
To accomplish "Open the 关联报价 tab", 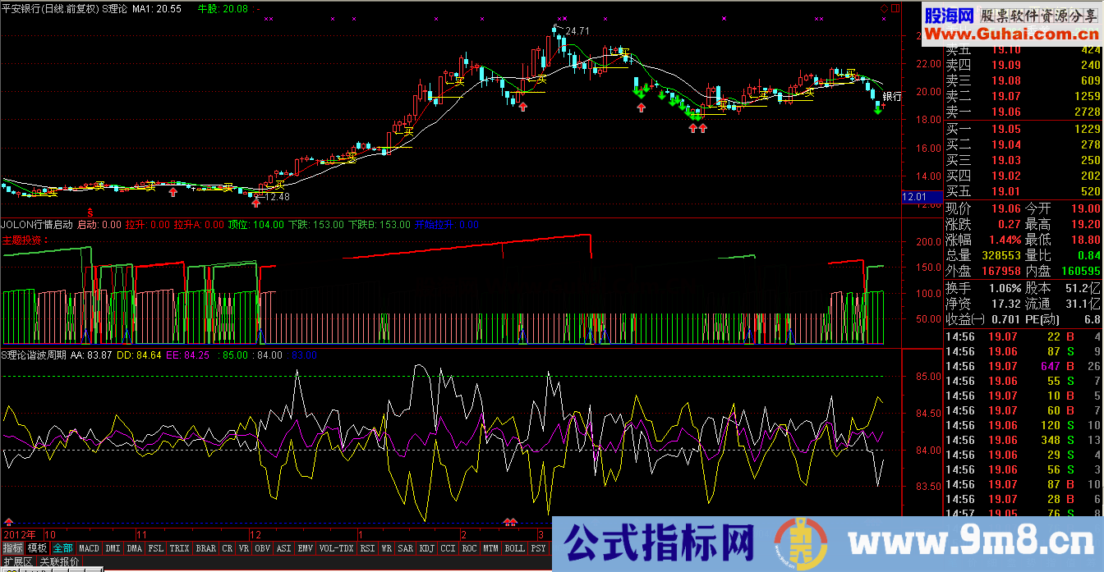I will [x=60, y=562].
